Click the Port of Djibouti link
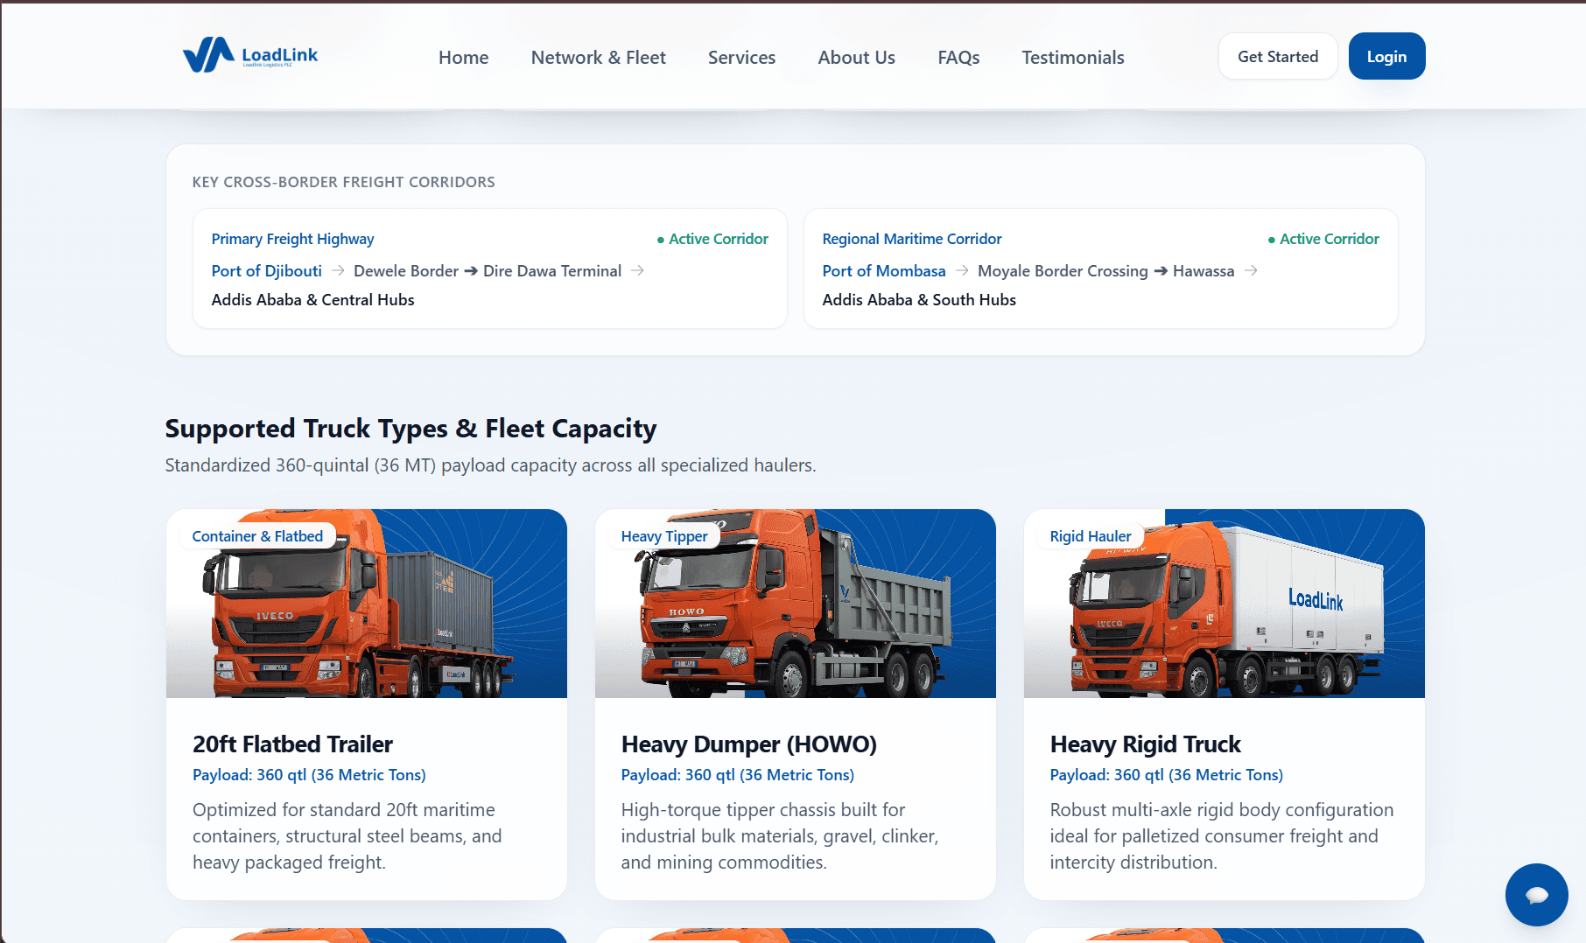The height and width of the screenshot is (943, 1586). click(267, 271)
